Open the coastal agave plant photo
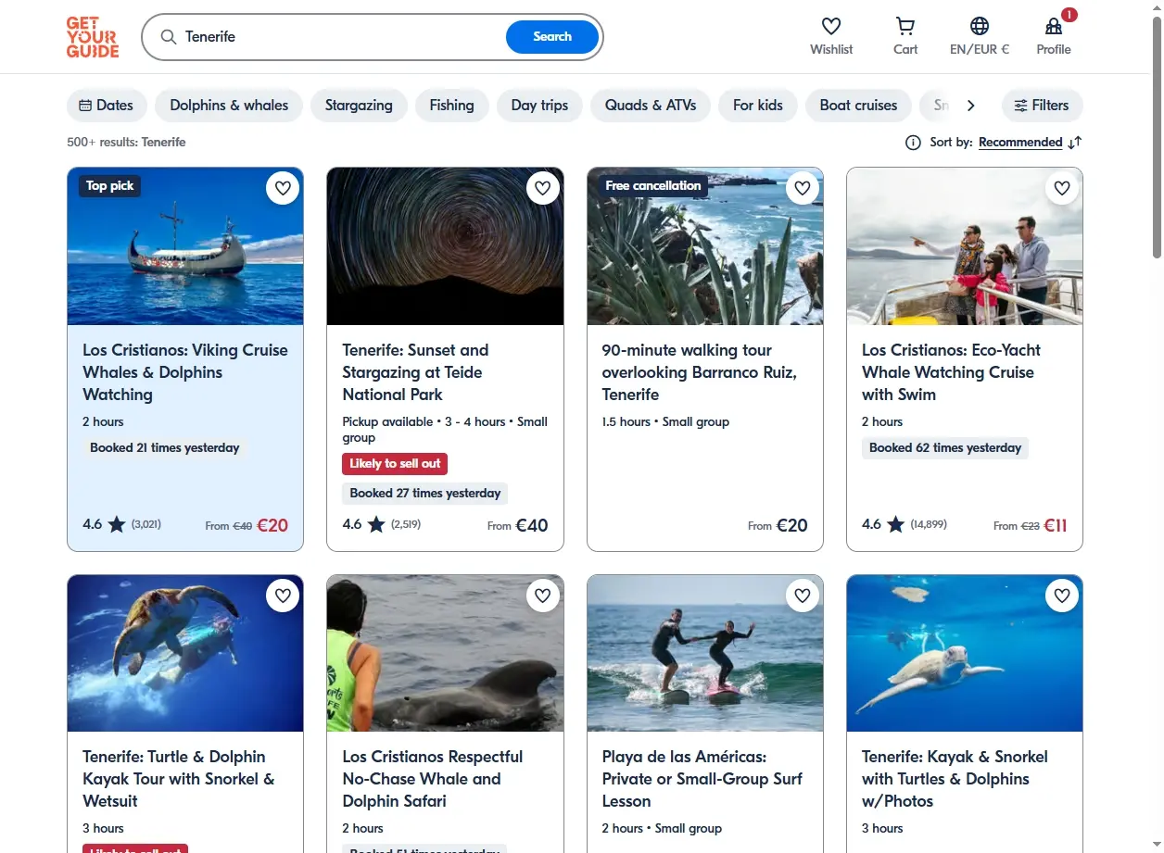 (705, 246)
